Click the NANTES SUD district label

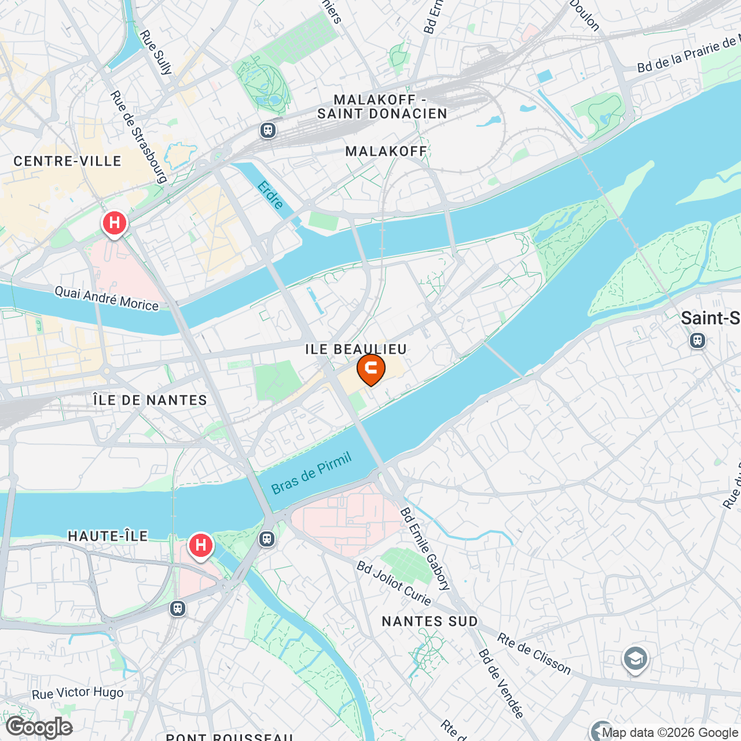(x=430, y=621)
